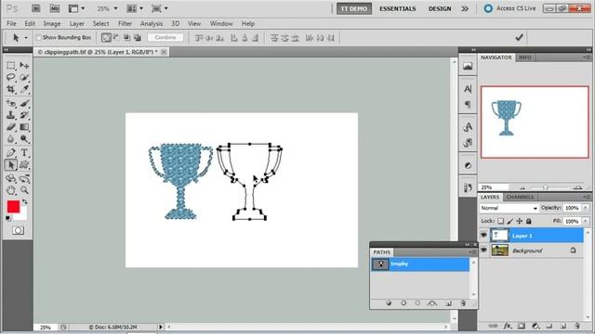This screenshot has width=595, height=334.
Task: Open the Window menu
Action: (221, 23)
